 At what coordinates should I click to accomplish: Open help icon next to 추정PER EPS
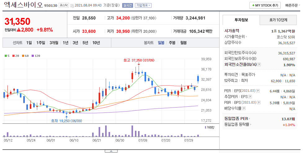pyautogui.click(x=250, y=97)
